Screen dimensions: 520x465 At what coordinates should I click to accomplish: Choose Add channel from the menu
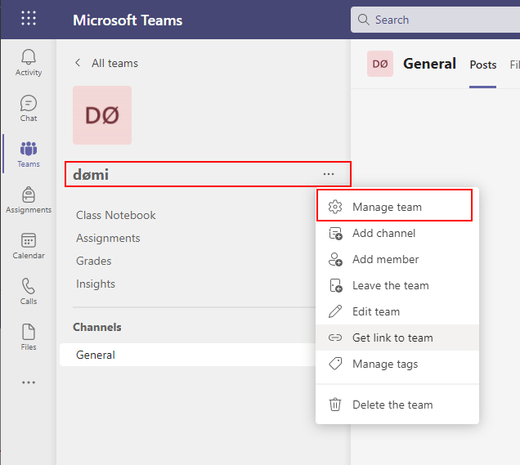coord(397,233)
